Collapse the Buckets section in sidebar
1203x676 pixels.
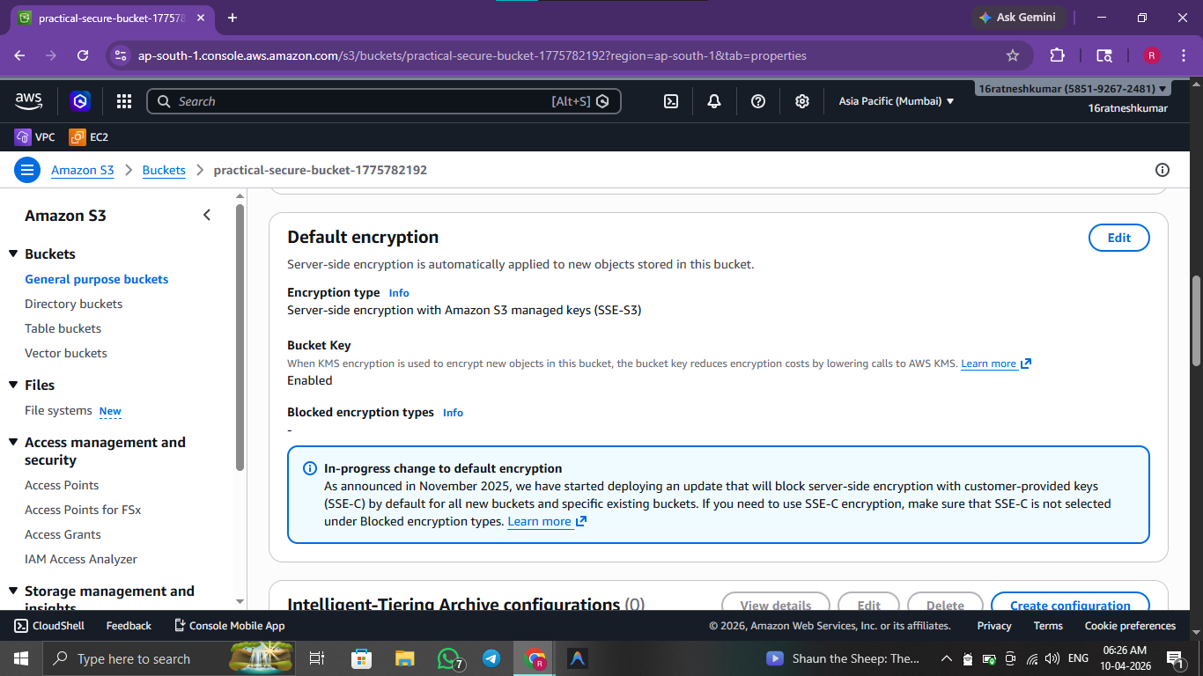[x=13, y=253]
